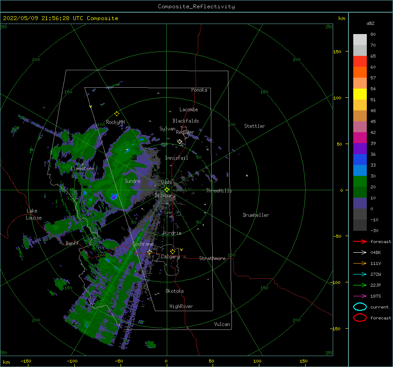Click the red forecast arrow legend icon
This screenshot has height=367, width=393.
click(x=360, y=241)
